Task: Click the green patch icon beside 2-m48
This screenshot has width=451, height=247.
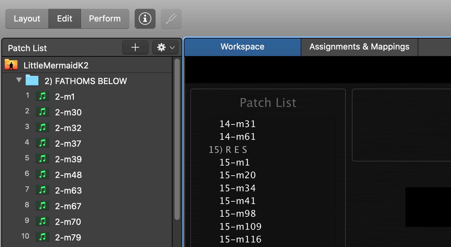Action: pos(42,174)
